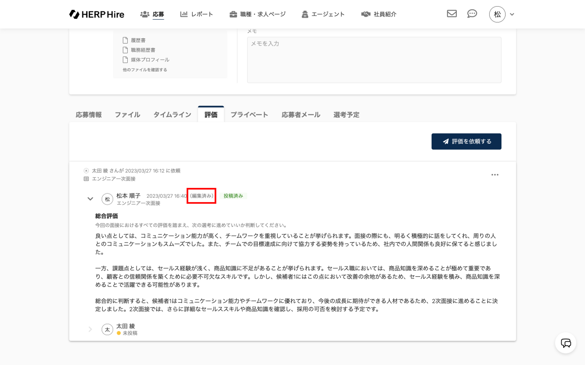Open the 社員紹介 menu
The height and width of the screenshot is (365, 585).
click(x=379, y=14)
